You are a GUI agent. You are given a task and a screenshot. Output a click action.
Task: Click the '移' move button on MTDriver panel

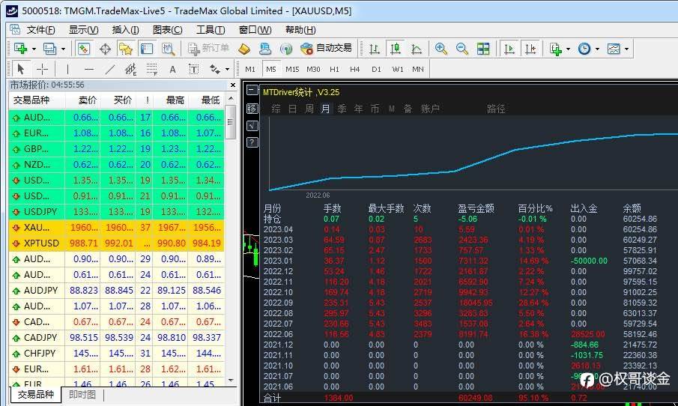pyautogui.click(x=252, y=108)
